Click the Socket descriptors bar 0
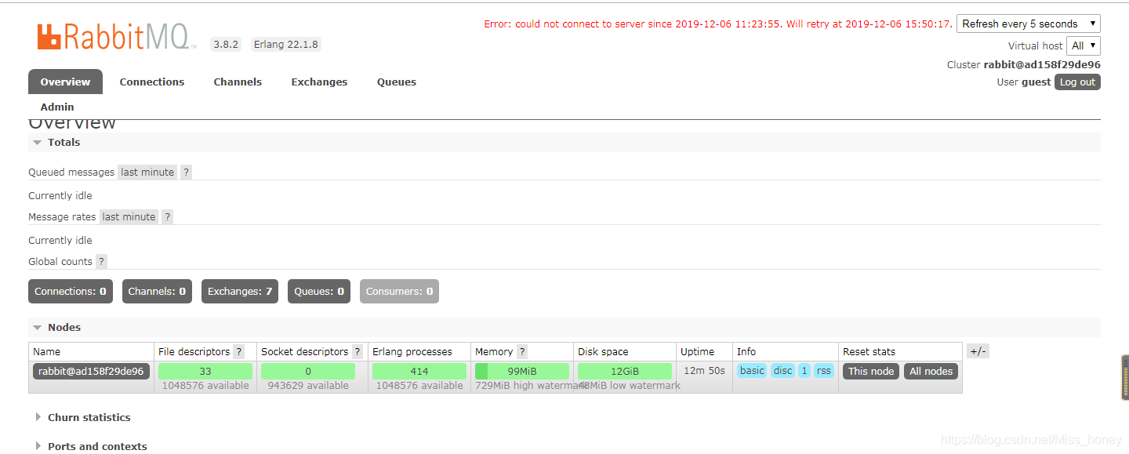 point(308,371)
